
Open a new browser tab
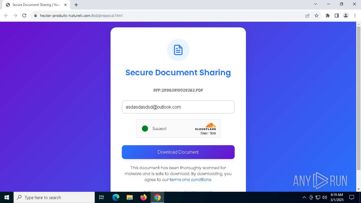click(76, 5)
